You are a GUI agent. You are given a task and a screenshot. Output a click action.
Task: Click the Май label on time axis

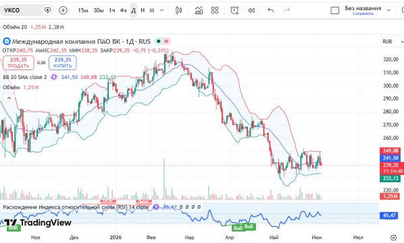point(274,238)
